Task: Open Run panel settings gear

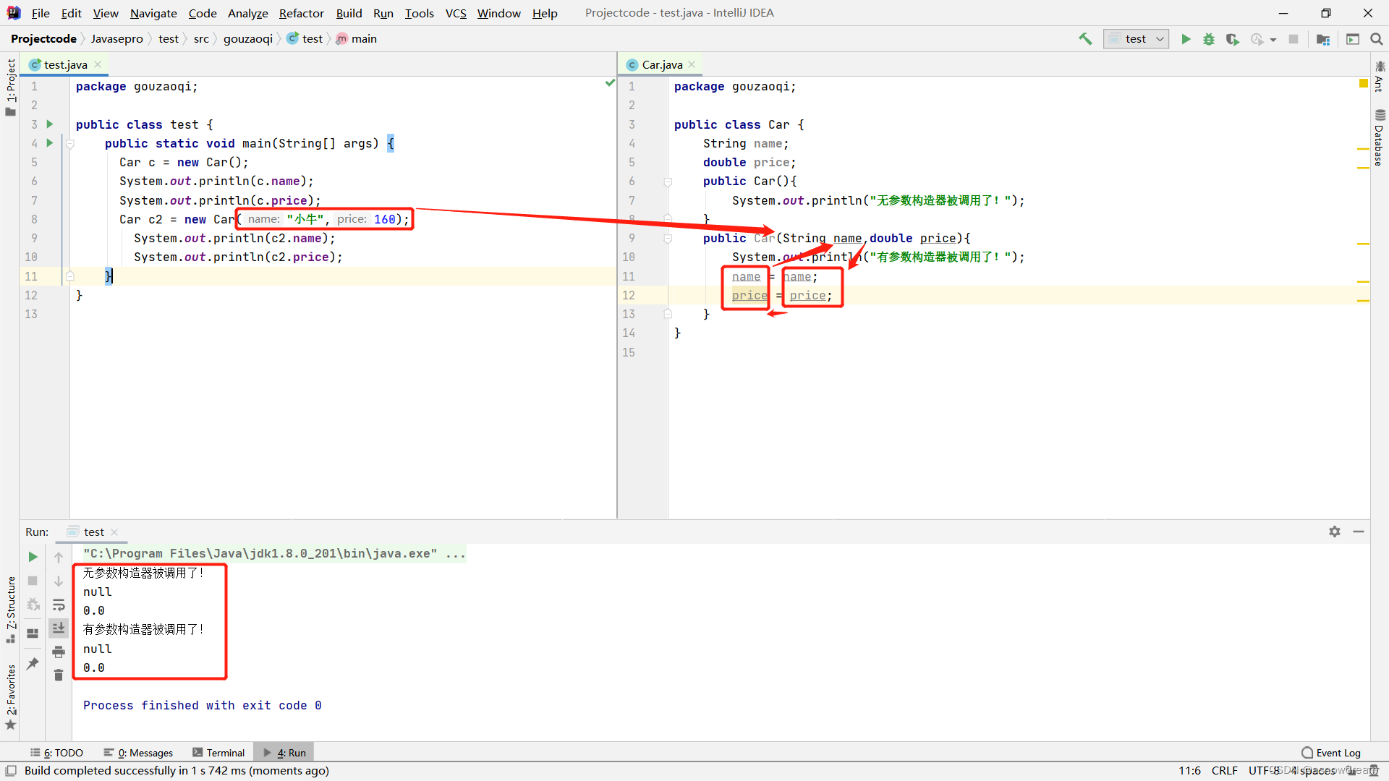Action: tap(1335, 532)
